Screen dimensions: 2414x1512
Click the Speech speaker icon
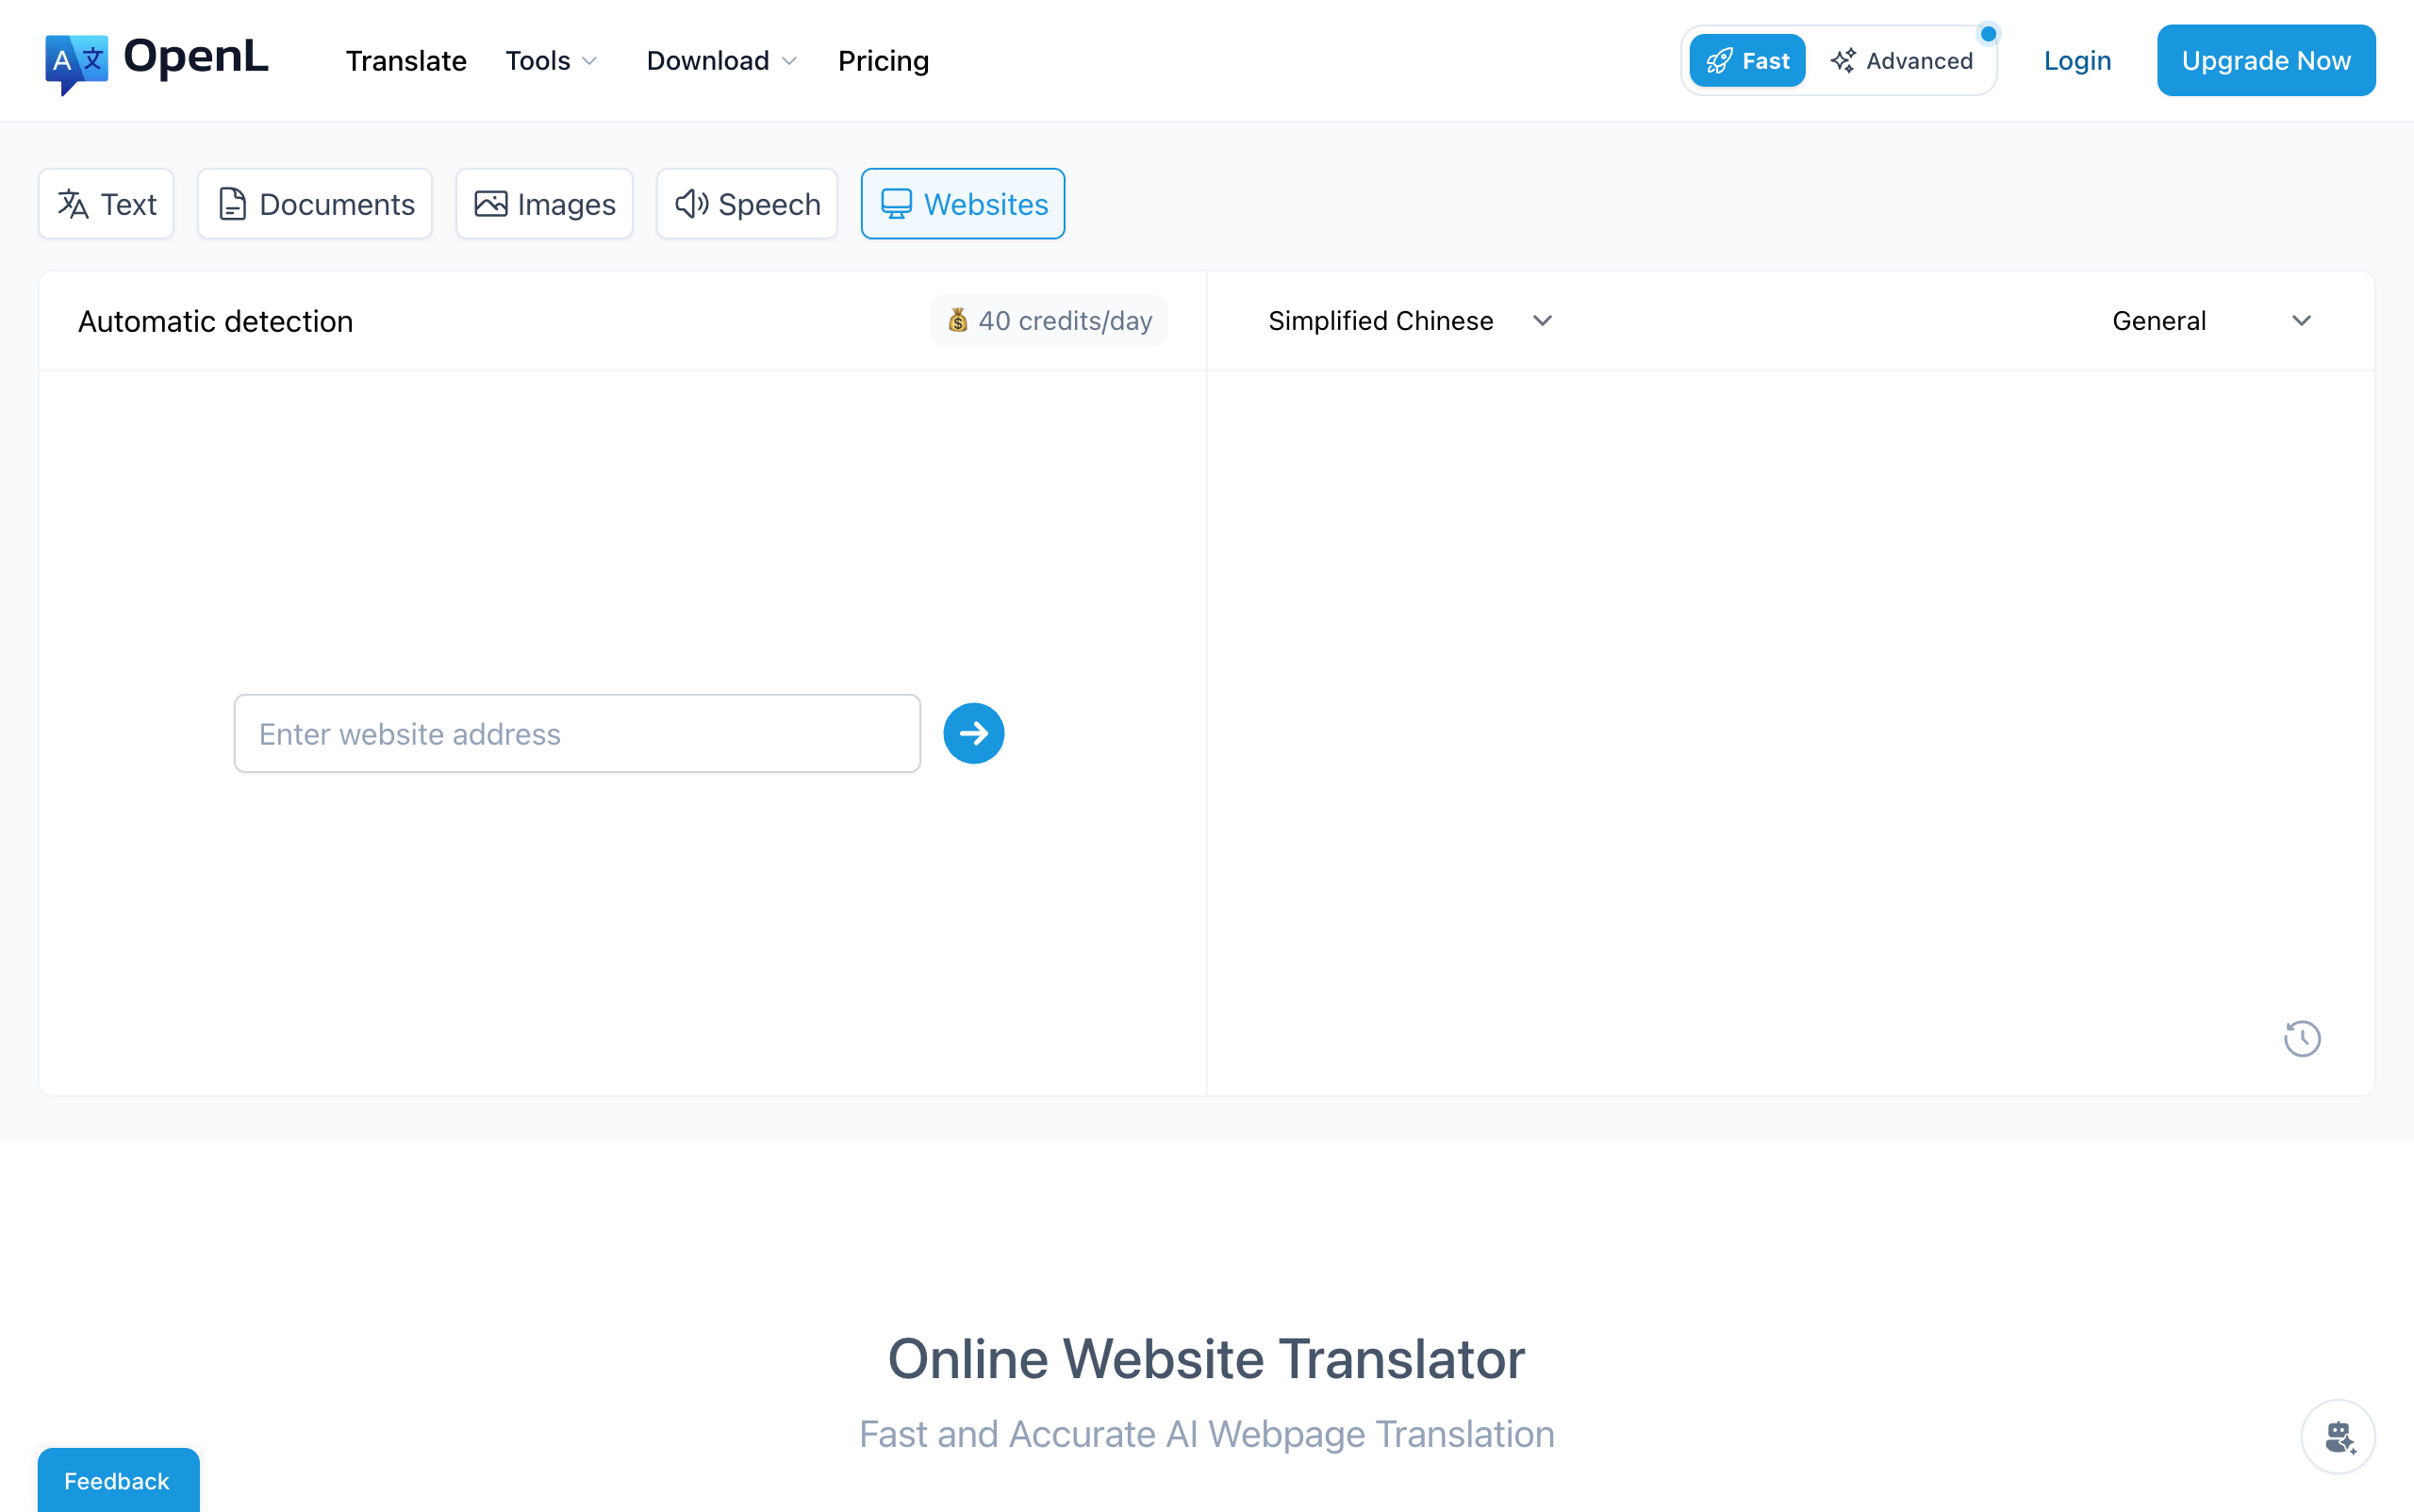(691, 203)
